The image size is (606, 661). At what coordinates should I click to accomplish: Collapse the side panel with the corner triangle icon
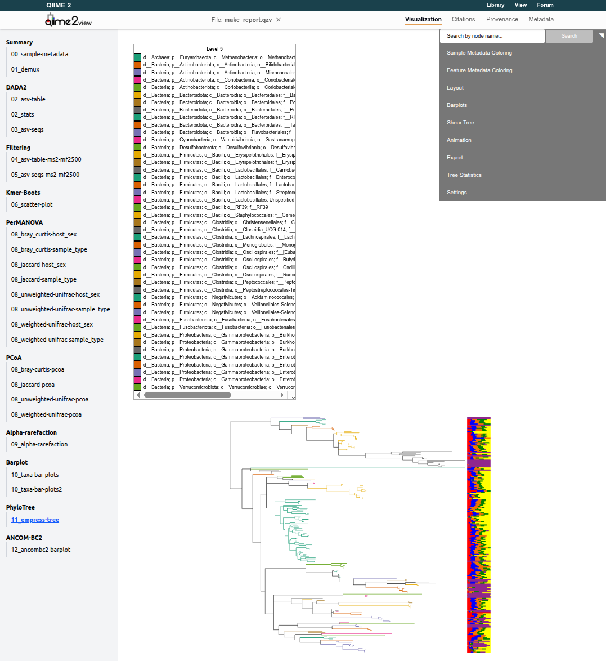click(x=601, y=36)
